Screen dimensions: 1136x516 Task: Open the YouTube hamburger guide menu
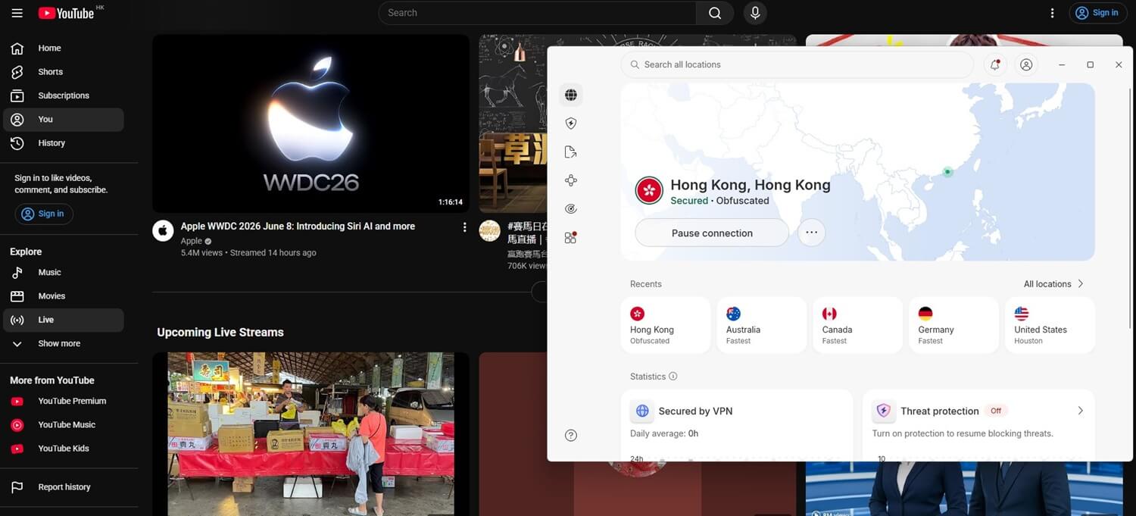[17, 13]
